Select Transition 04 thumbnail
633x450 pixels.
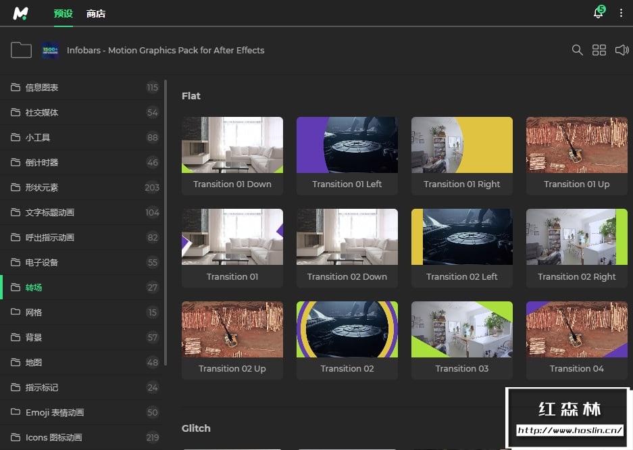tap(576, 329)
